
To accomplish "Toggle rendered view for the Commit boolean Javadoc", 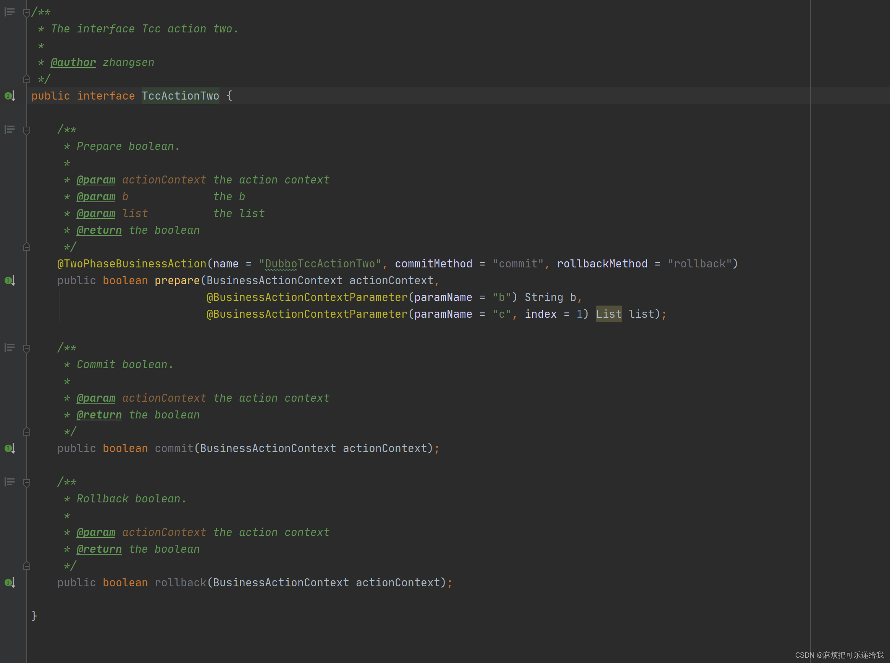I will click(x=10, y=348).
